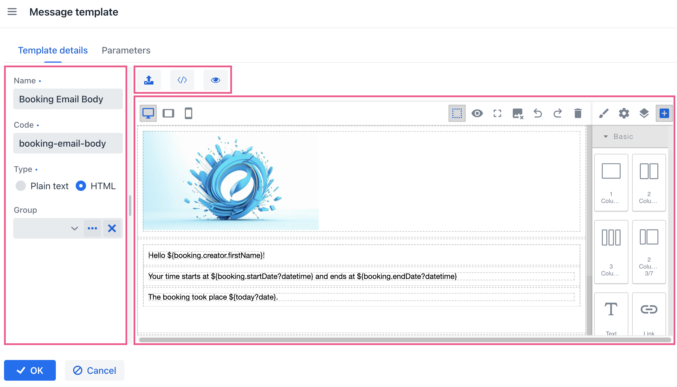This screenshot has height=387, width=677.
Task: Switch to tablet device preview
Action: pyautogui.click(x=168, y=113)
